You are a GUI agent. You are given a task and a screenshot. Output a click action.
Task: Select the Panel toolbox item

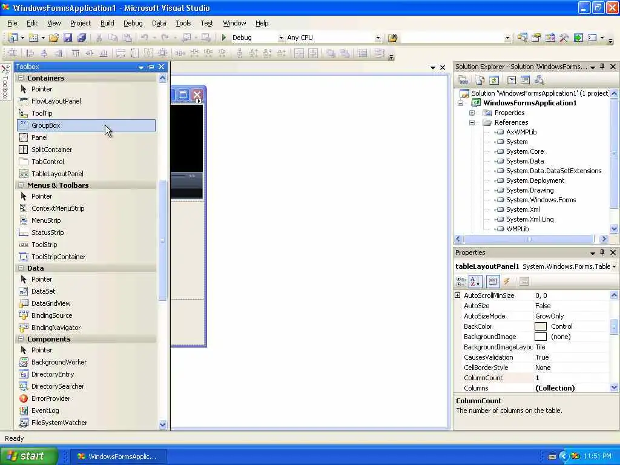click(x=86, y=137)
